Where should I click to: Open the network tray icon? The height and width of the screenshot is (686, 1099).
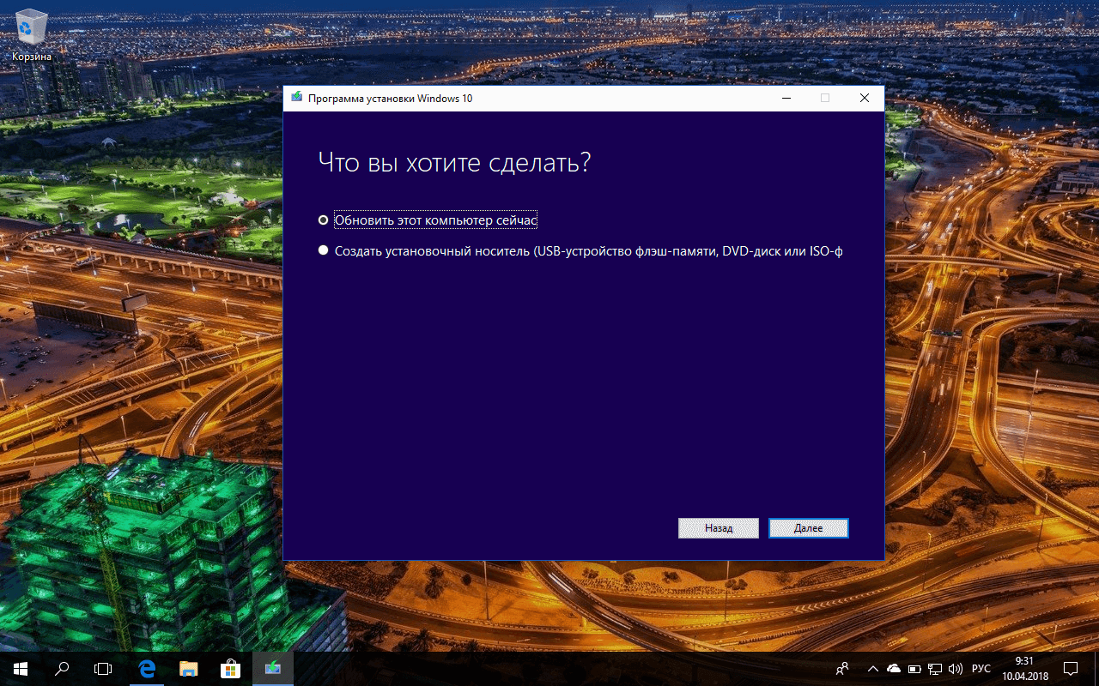[935, 669]
